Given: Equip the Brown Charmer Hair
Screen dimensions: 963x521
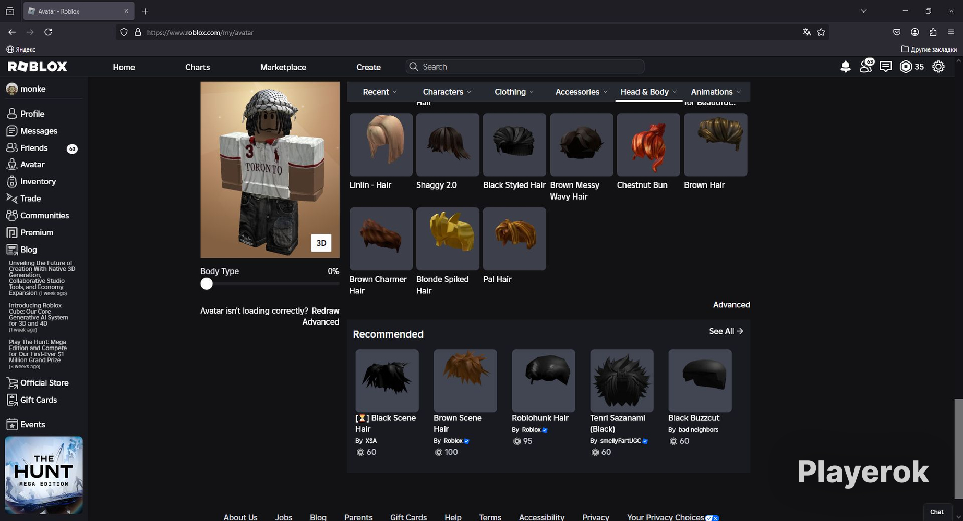Looking at the screenshot, I should (x=381, y=239).
